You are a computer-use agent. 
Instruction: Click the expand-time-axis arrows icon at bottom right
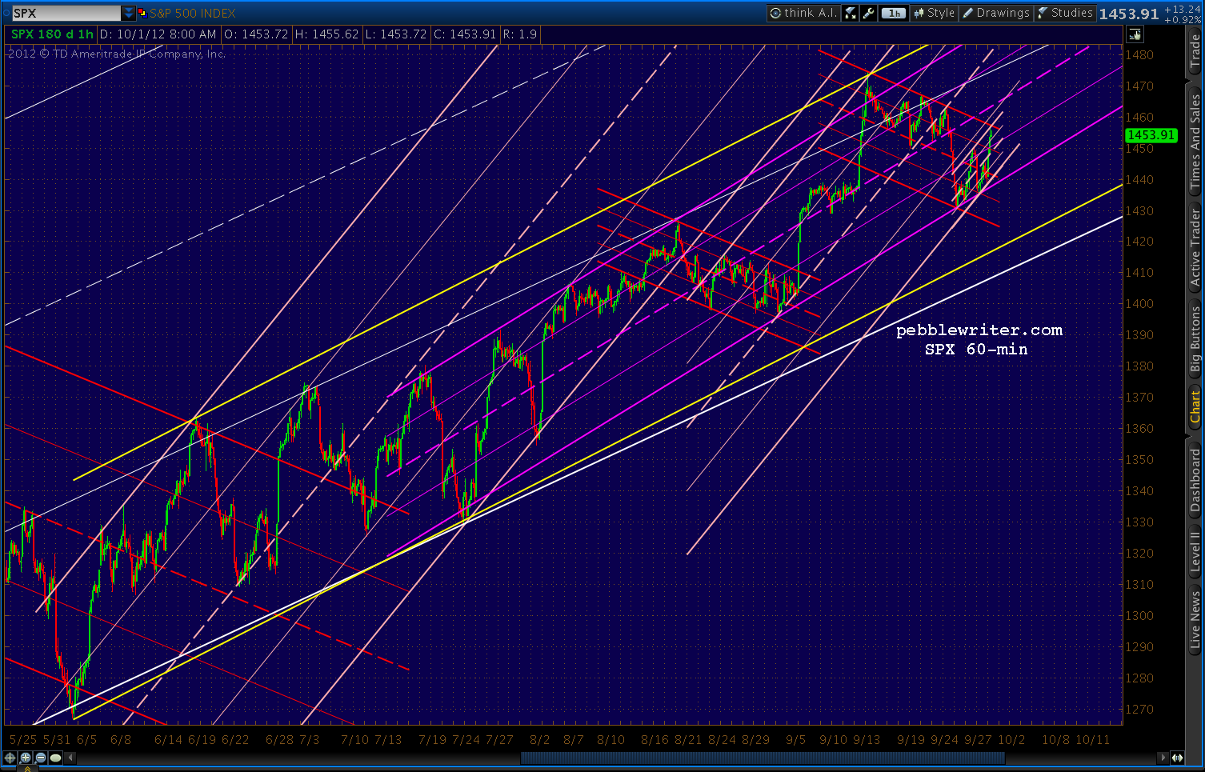pyautogui.click(x=1177, y=758)
